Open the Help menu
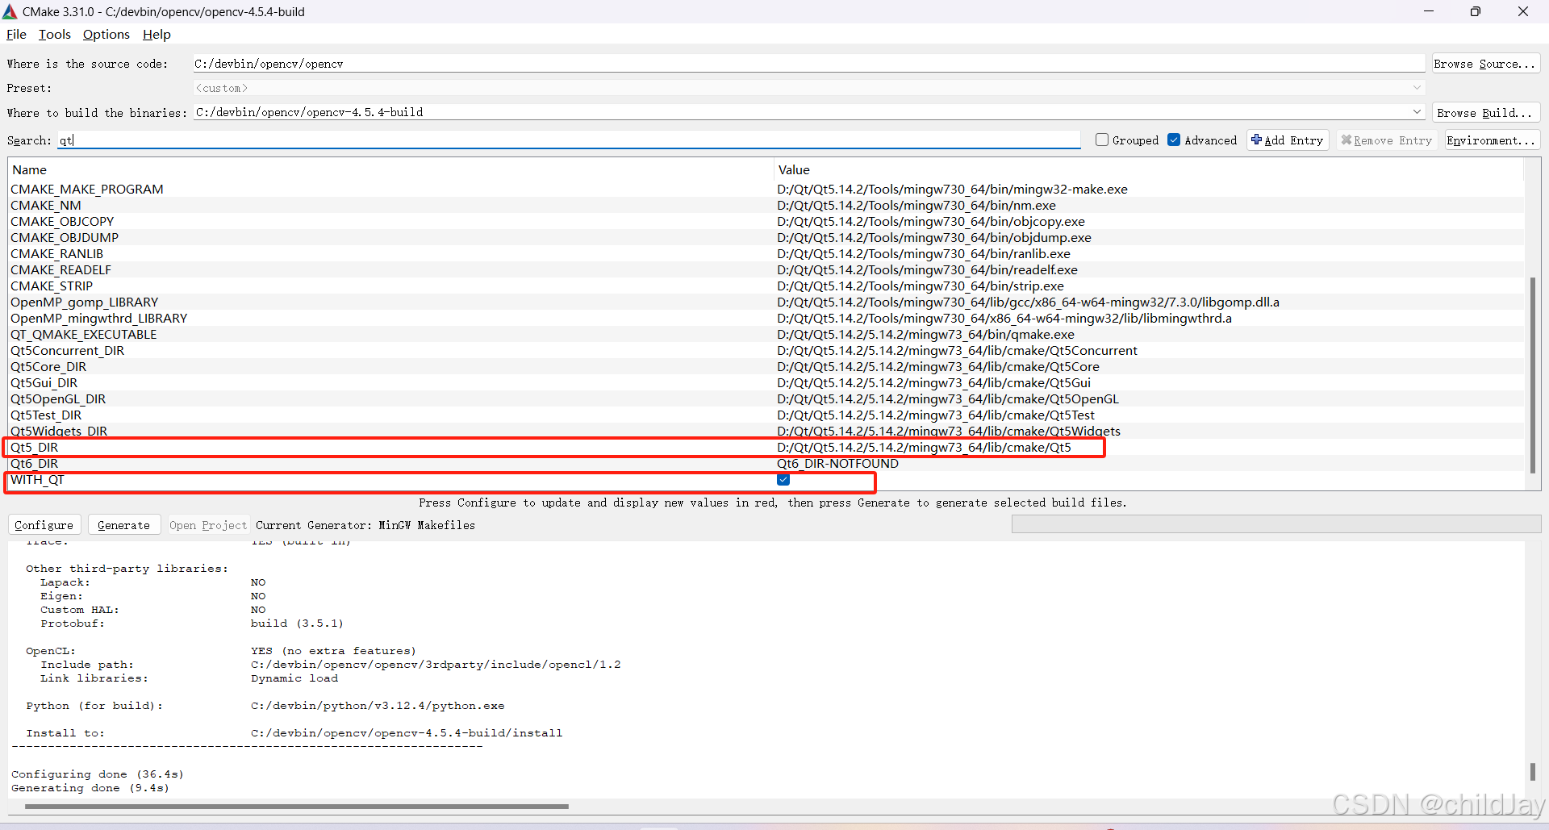1549x830 pixels. click(157, 35)
